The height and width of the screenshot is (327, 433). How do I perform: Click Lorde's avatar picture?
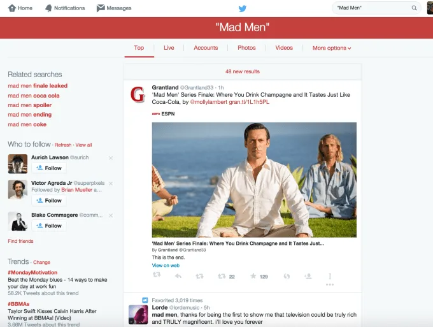(x=138, y=314)
